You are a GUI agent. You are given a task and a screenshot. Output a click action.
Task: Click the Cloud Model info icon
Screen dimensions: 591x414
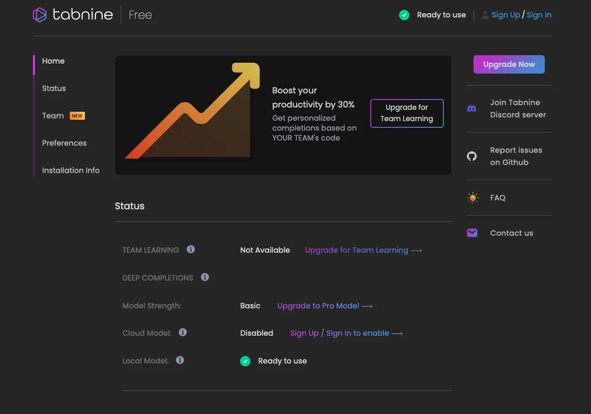(183, 332)
